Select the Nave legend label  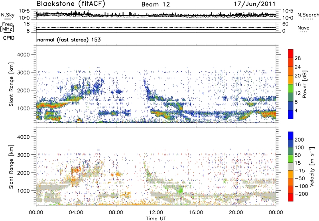(x=303, y=28)
